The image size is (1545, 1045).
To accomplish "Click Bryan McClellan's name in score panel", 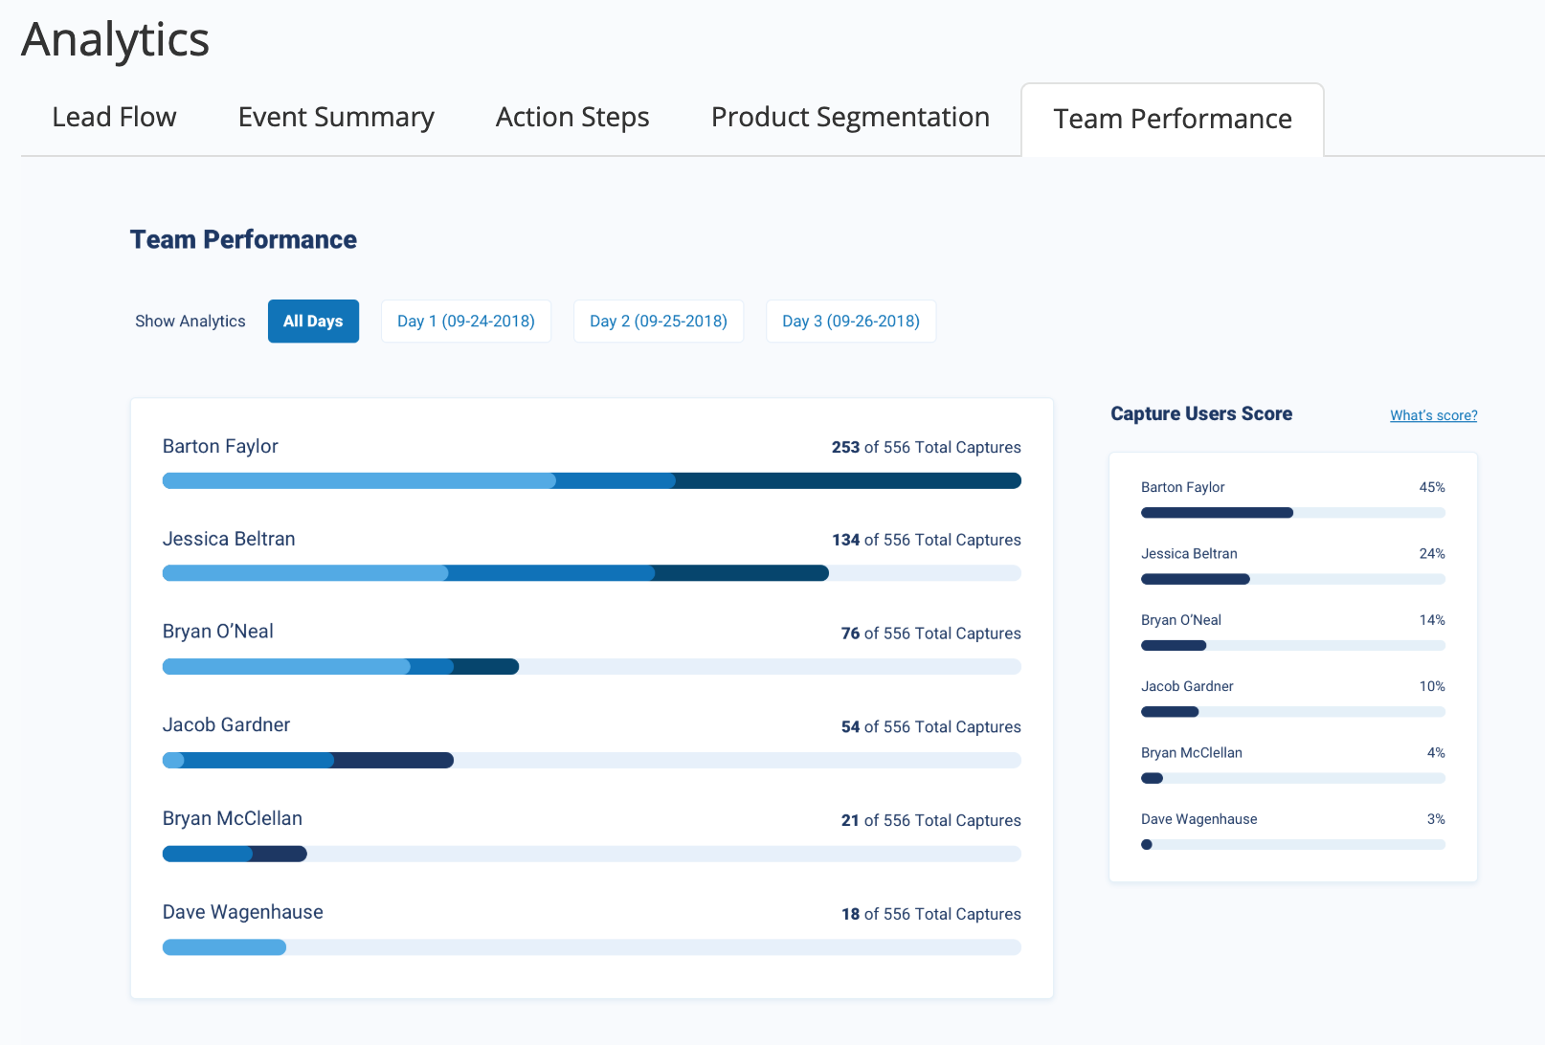I will point(1191,752).
